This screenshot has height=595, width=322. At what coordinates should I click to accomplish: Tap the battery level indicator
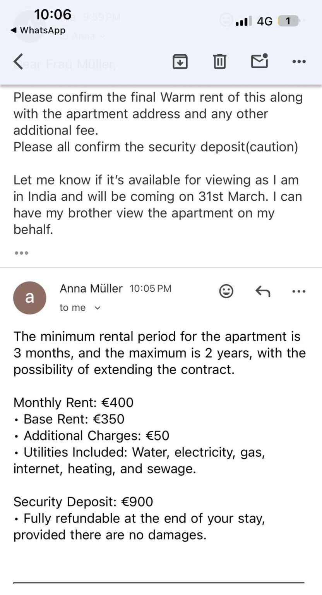(x=288, y=21)
